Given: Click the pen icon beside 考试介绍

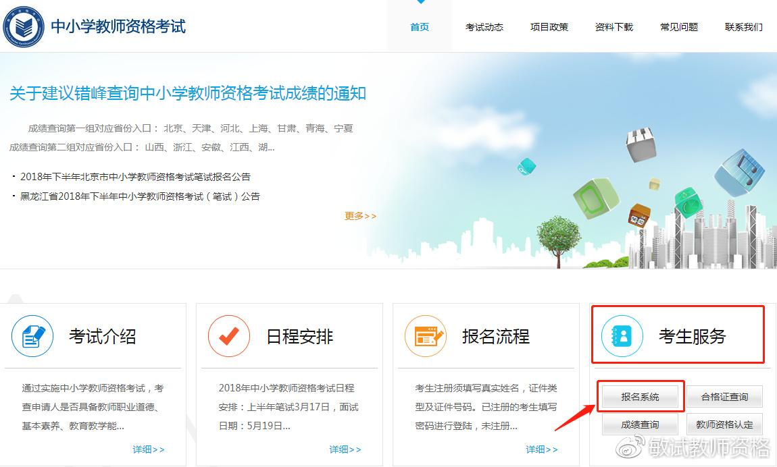Looking at the screenshot, I should [x=32, y=336].
